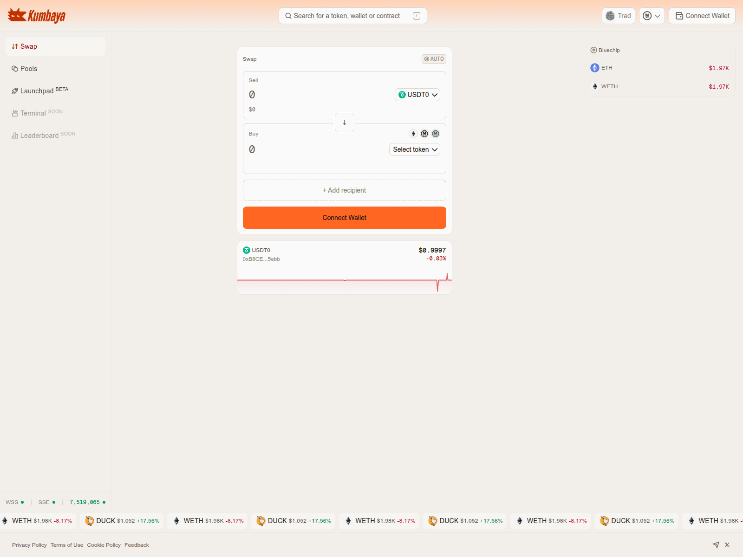Click Add recipient
Viewport: 743px width, 557px height.
[x=345, y=190]
